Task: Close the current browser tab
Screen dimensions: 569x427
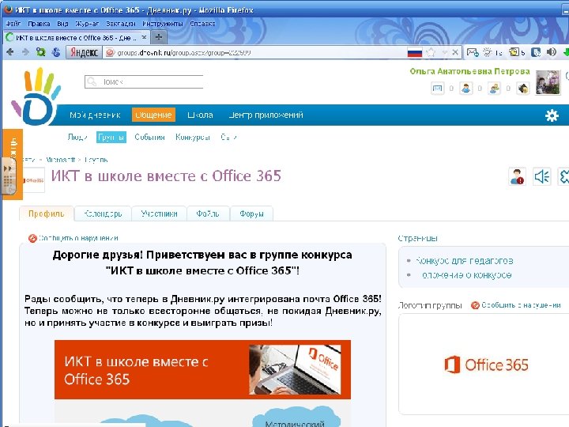Action: tap(144, 37)
